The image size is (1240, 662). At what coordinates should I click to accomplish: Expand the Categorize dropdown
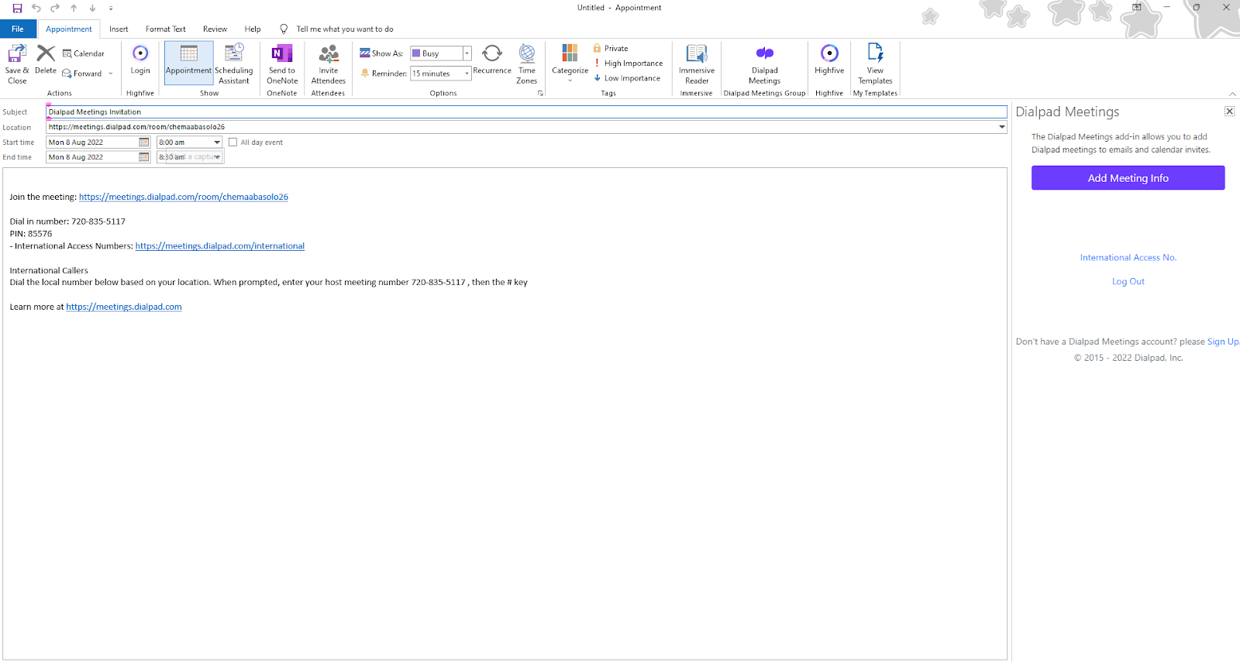pyautogui.click(x=570, y=81)
